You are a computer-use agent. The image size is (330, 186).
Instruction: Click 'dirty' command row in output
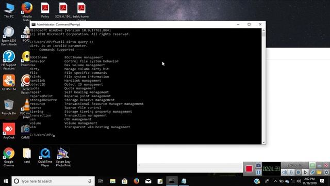click(35, 69)
